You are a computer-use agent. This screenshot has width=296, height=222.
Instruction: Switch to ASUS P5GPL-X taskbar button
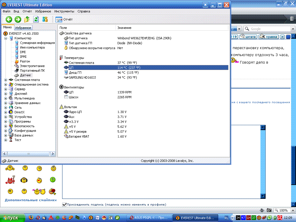[149, 218]
